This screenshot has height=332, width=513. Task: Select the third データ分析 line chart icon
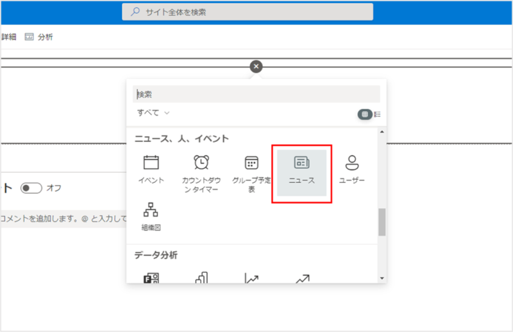tap(251, 278)
